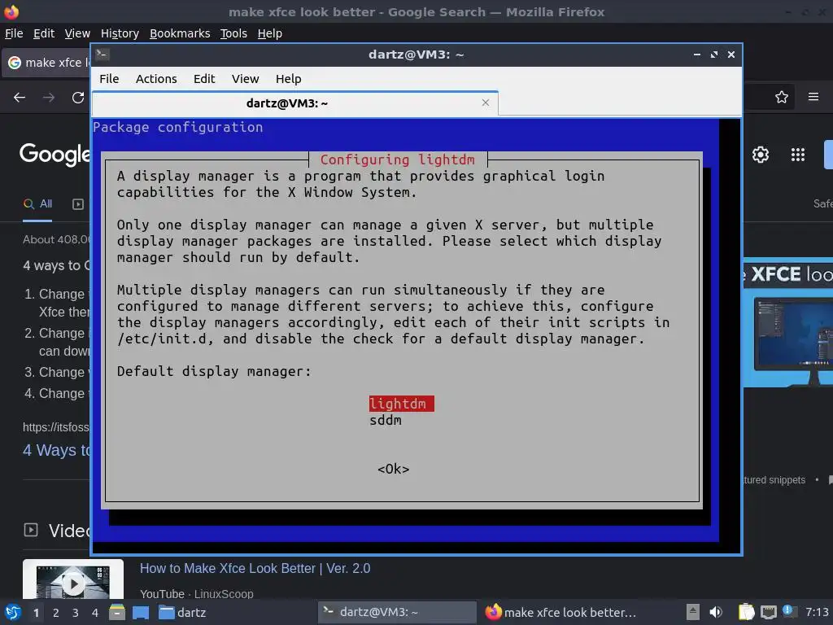The image size is (833, 625).
Task: Open Firefox File menu
Action: (14, 33)
